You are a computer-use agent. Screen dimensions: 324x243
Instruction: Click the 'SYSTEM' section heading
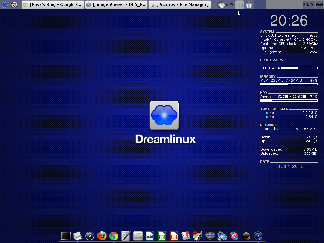267,32
